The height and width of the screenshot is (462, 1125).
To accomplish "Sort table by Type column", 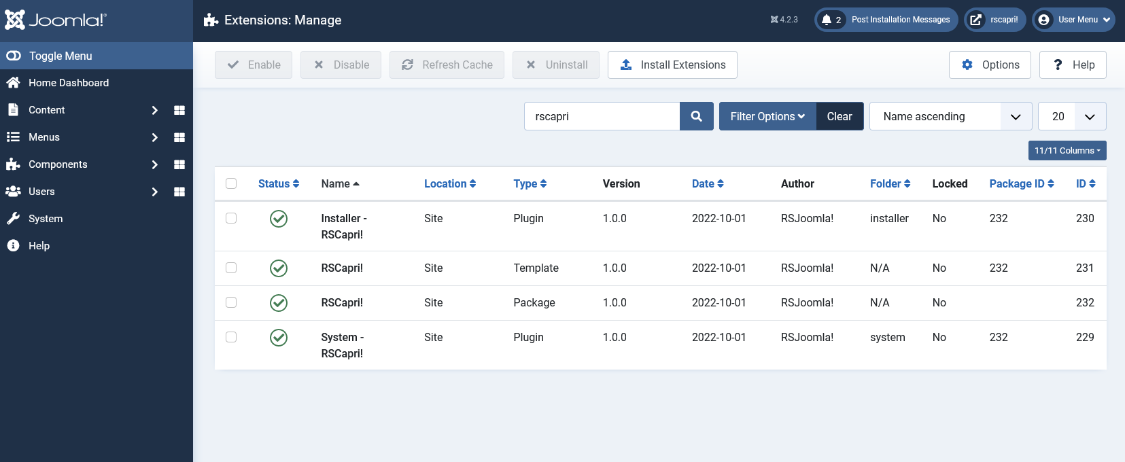I will click(530, 183).
